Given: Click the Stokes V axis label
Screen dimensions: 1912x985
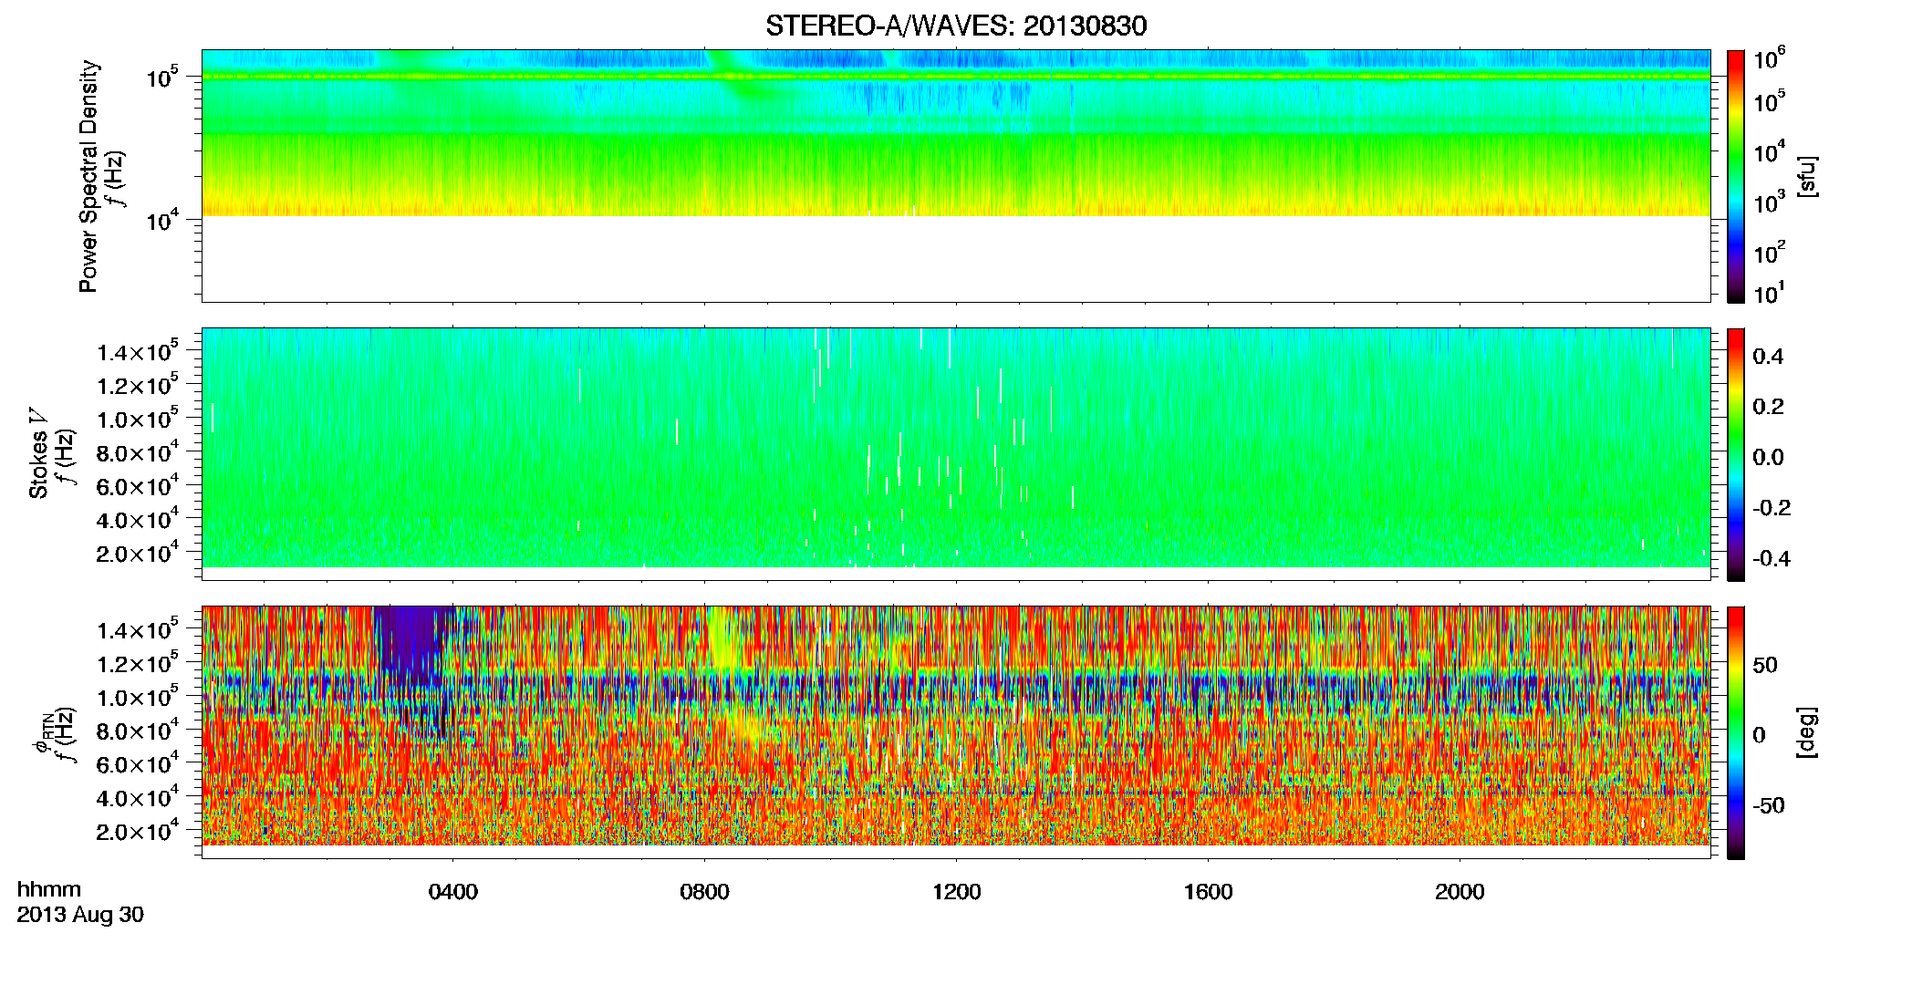Looking at the screenshot, I should (39, 453).
